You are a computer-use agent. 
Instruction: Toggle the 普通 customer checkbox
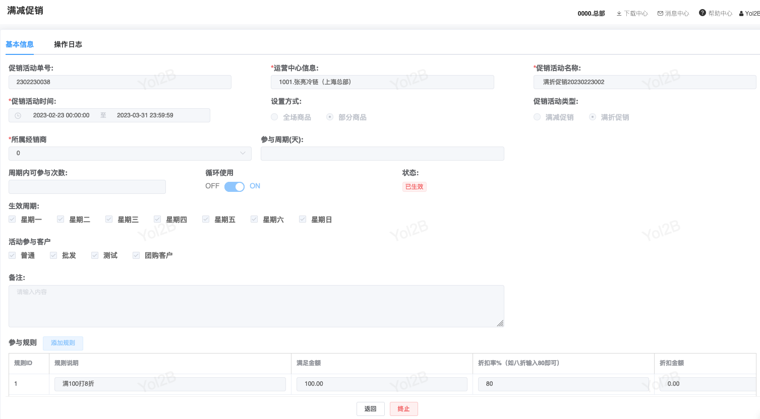[12, 255]
